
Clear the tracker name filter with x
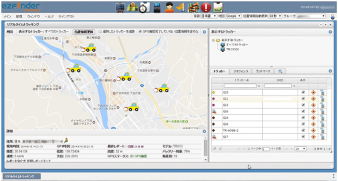(x=259, y=86)
